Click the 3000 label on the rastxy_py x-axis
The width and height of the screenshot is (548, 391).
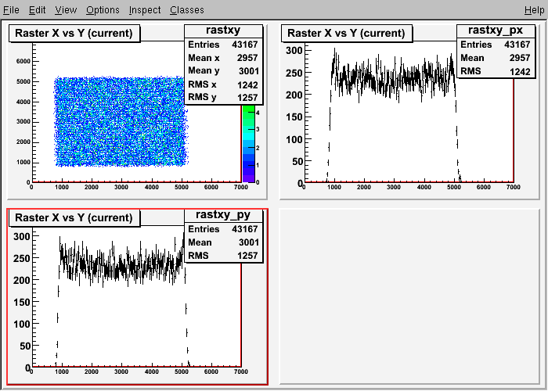click(x=121, y=371)
